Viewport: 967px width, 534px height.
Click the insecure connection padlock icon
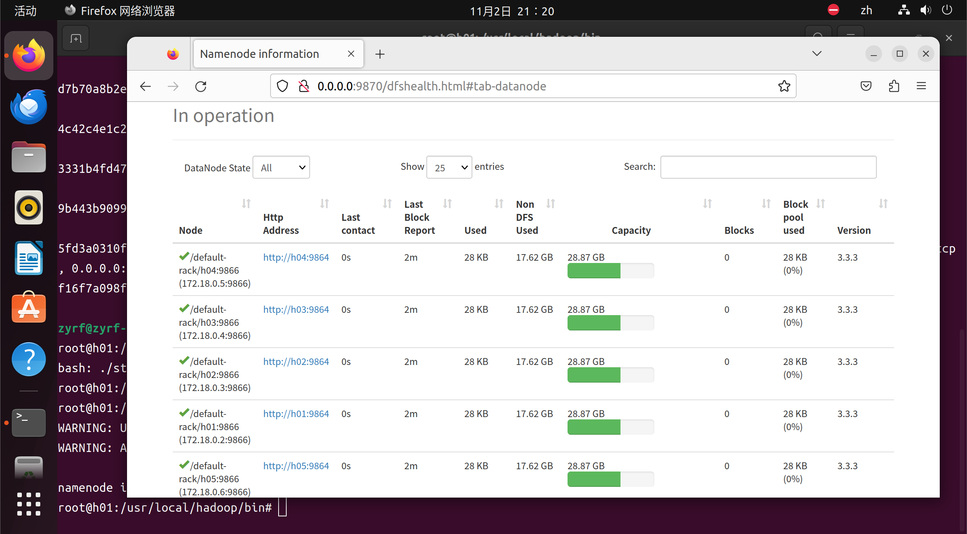click(304, 86)
